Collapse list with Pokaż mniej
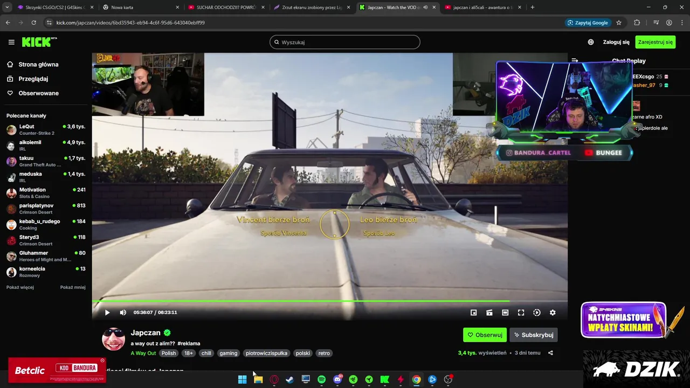Image resolution: width=690 pixels, height=388 pixels. click(x=73, y=287)
